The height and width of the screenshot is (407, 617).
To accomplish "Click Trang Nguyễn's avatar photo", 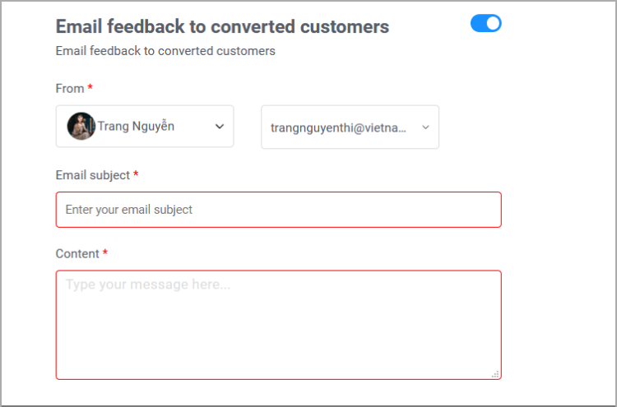I will point(81,127).
